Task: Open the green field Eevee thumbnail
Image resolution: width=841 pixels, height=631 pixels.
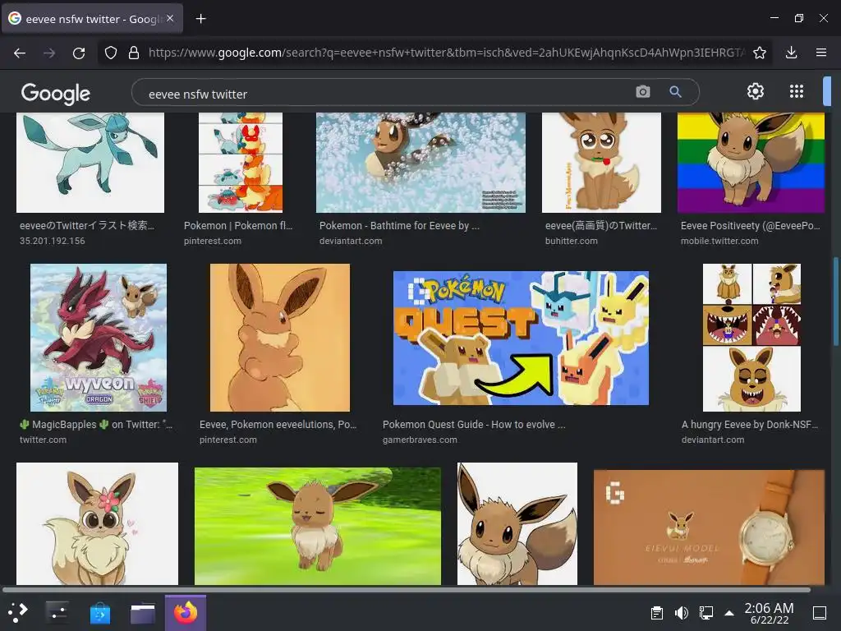Action: pos(318,526)
